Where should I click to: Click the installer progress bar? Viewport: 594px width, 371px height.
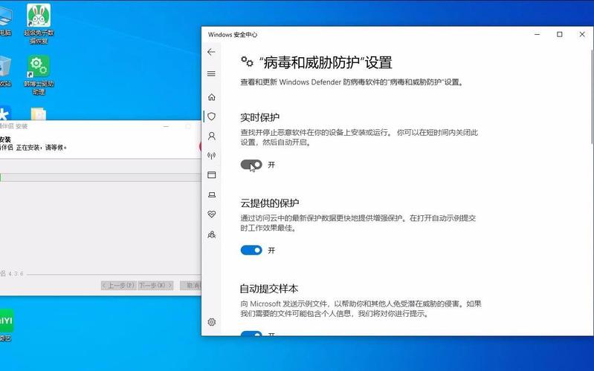pyautogui.click(x=100, y=177)
